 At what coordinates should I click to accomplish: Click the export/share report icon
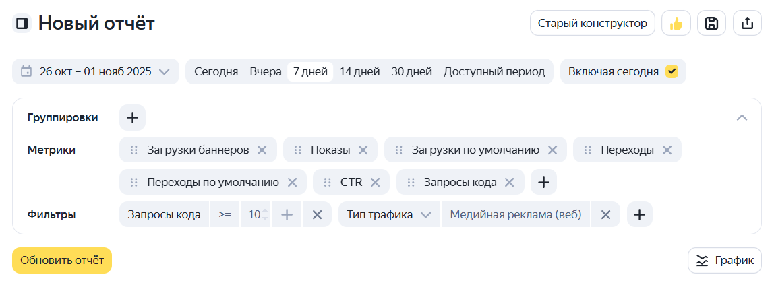pyautogui.click(x=747, y=24)
